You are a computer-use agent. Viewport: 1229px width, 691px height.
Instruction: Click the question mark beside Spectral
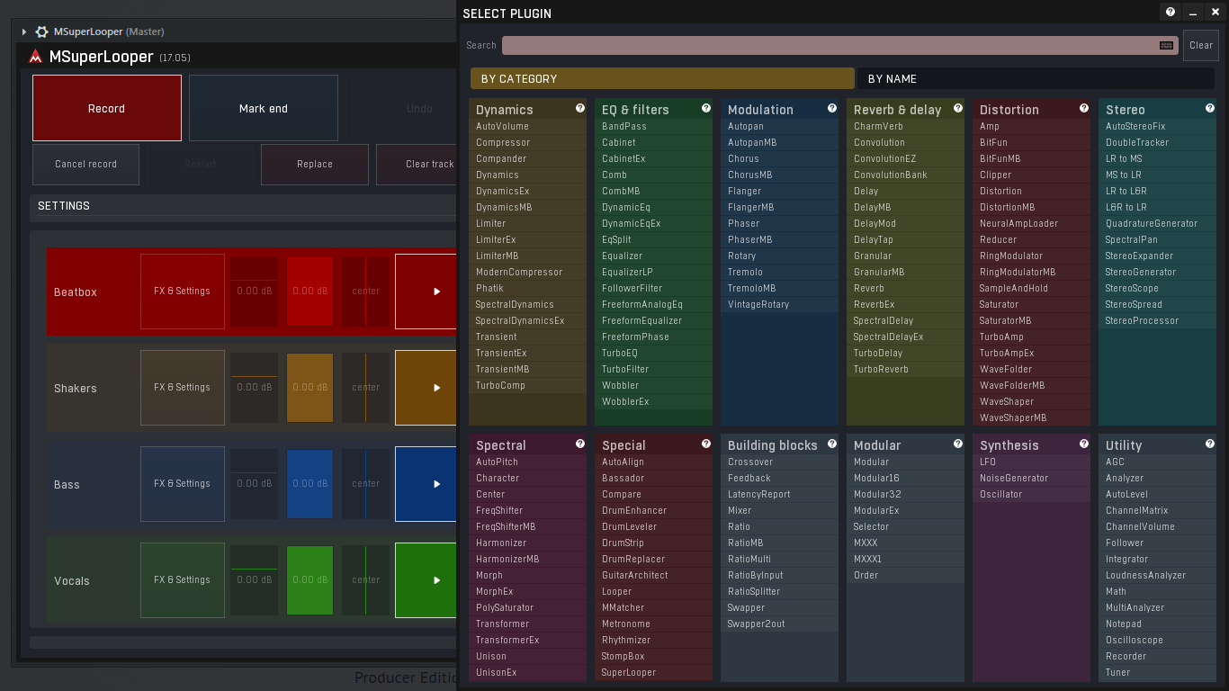point(580,444)
